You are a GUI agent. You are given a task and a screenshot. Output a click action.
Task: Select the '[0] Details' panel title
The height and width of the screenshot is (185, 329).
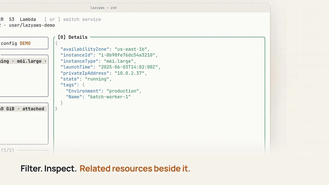click(x=73, y=37)
